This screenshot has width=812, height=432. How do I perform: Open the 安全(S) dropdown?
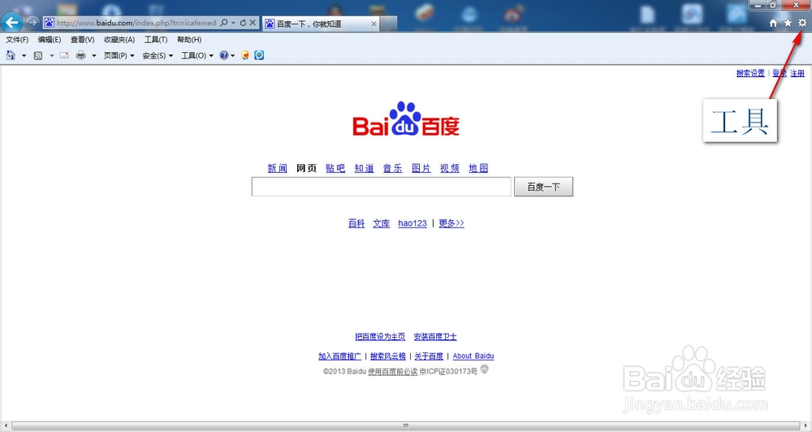point(158,55)
